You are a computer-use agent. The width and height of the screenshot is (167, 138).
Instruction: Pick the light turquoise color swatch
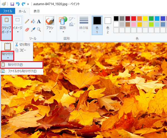pyautogui.click(x=157, y=24)
